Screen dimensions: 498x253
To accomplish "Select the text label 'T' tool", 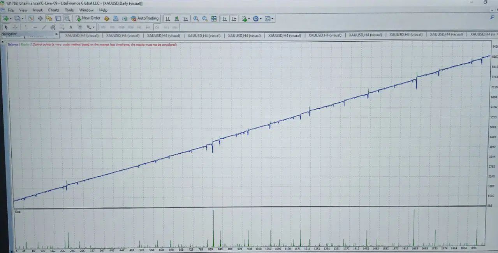I will 80,27.
